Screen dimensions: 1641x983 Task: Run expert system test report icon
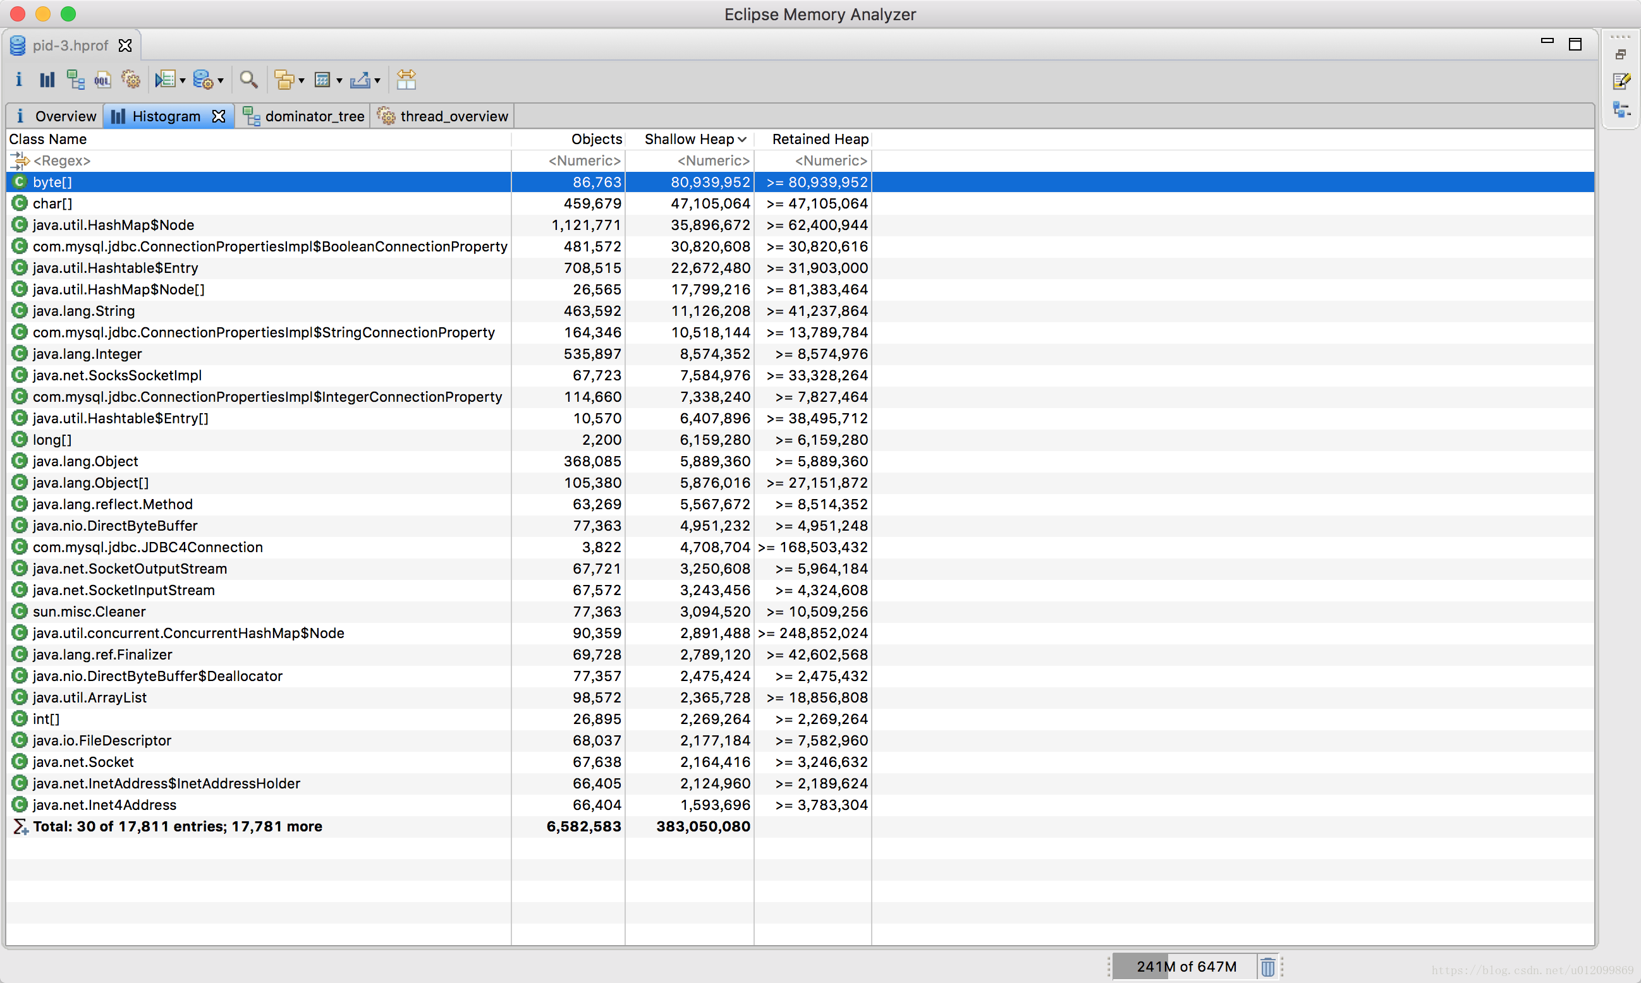click(165, 80)
